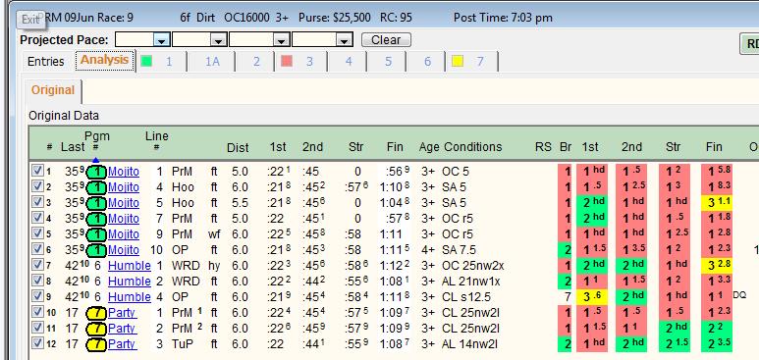Viewport: 759px width, 360px height.
Task: Select yellow finish cell 3 2.8 in row 7
Action: (x=717, y=266)
